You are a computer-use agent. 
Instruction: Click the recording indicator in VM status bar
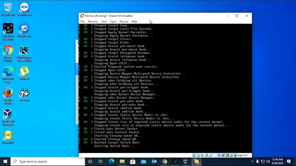(223, 155)
